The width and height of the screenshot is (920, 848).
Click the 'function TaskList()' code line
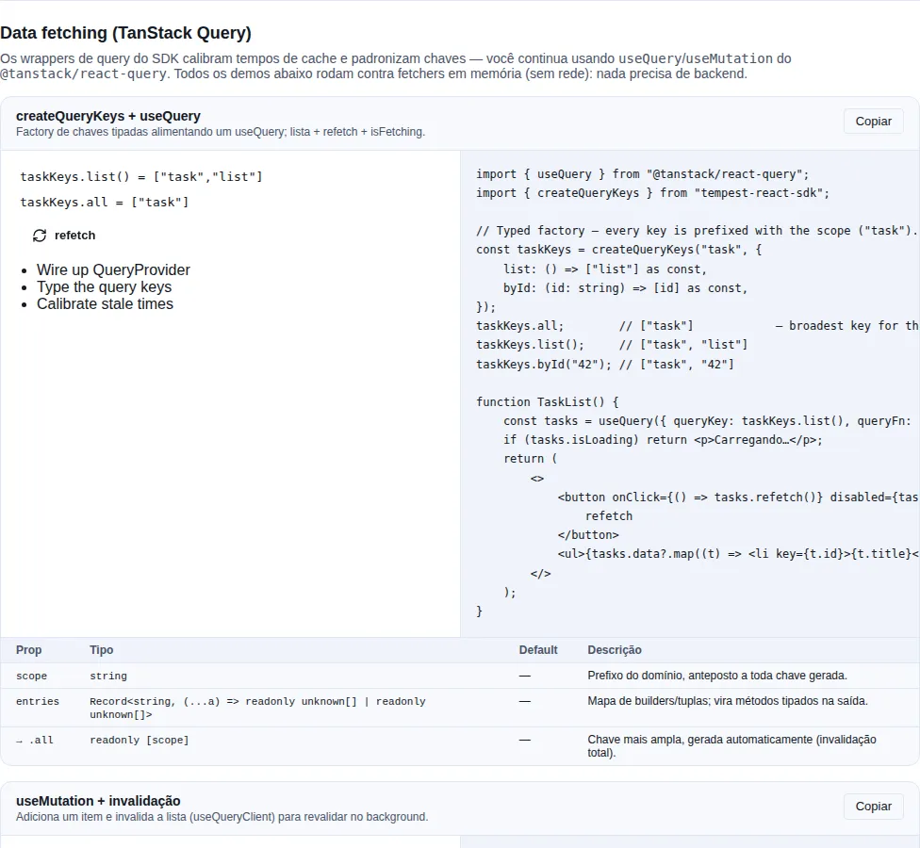coord(548,401)
